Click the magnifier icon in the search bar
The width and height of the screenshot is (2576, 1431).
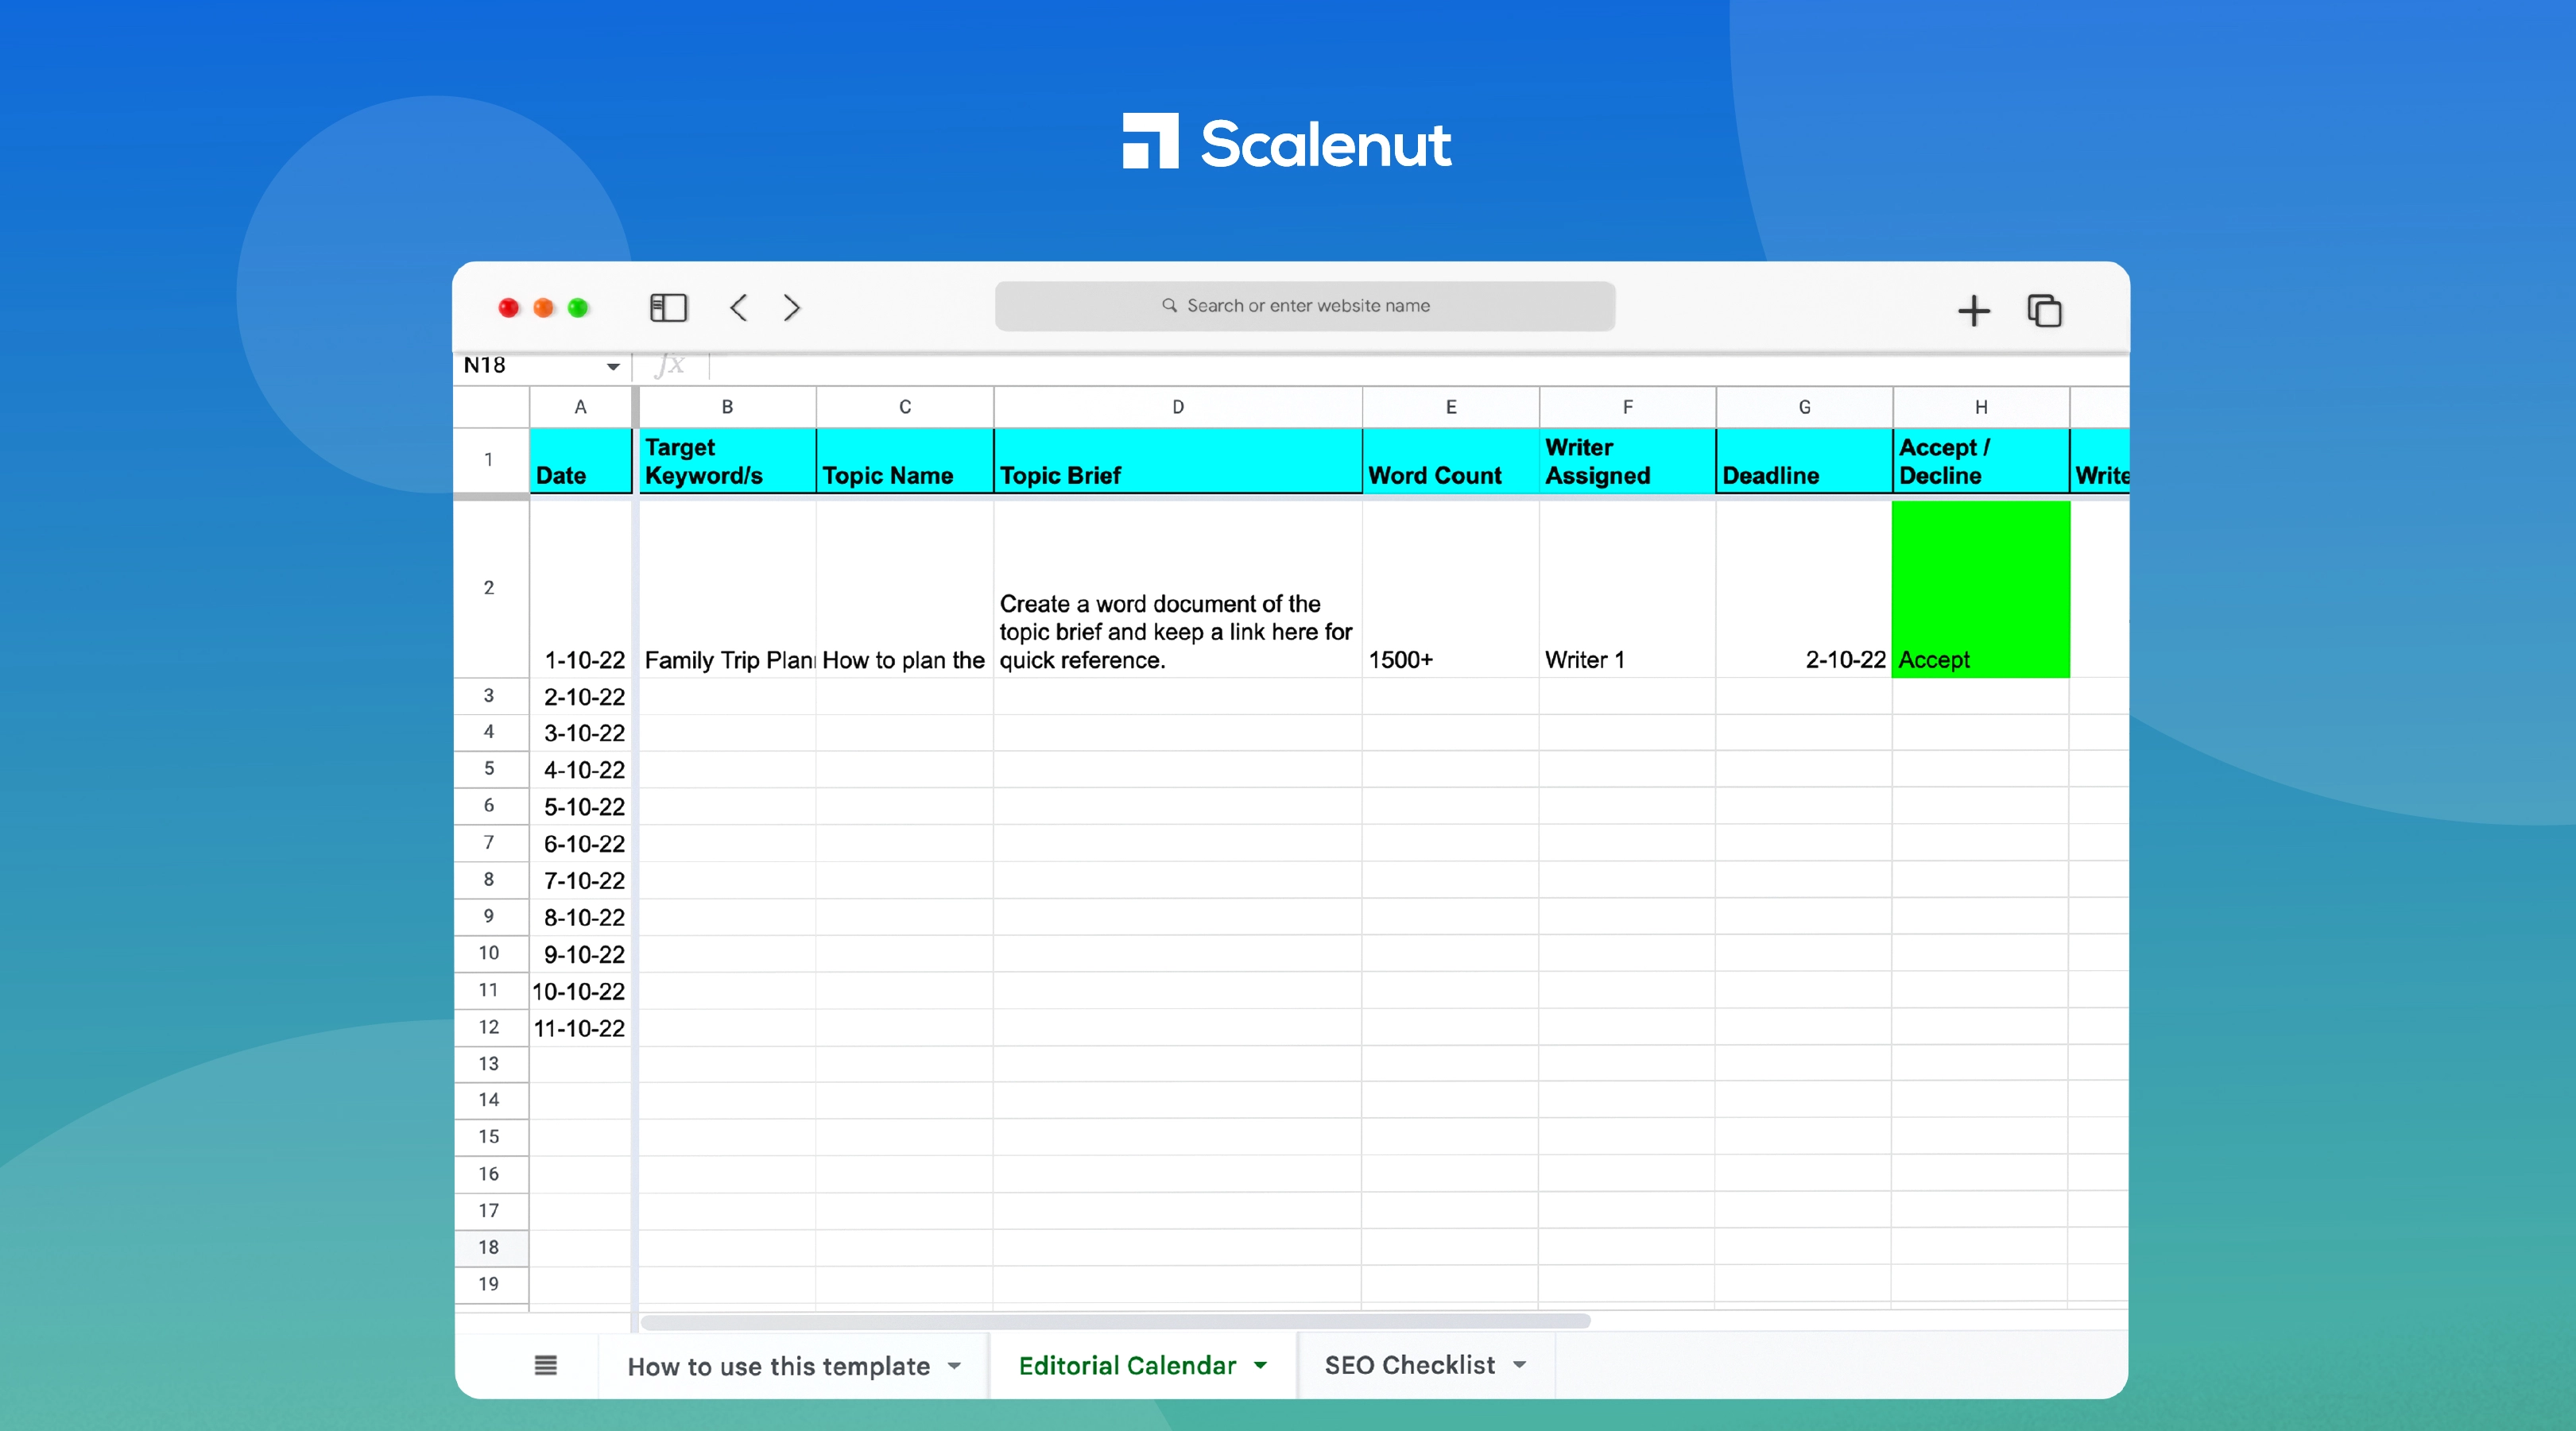(x=1168, y=306)
